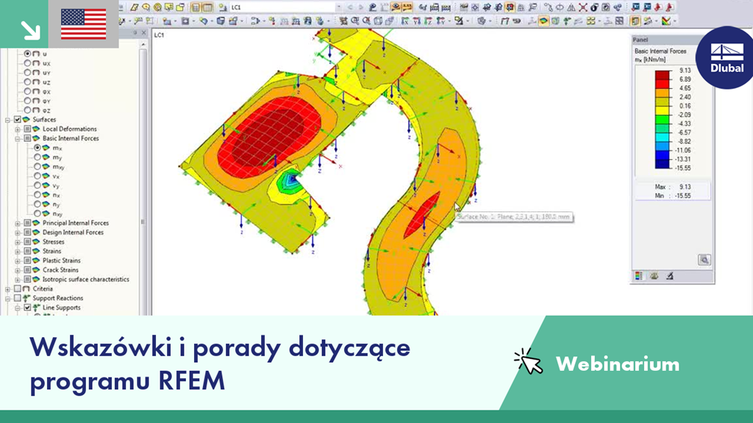Select the LC1 tab above the model view
This screenshot has height=423, width=753.
click(x=159, y=35)
